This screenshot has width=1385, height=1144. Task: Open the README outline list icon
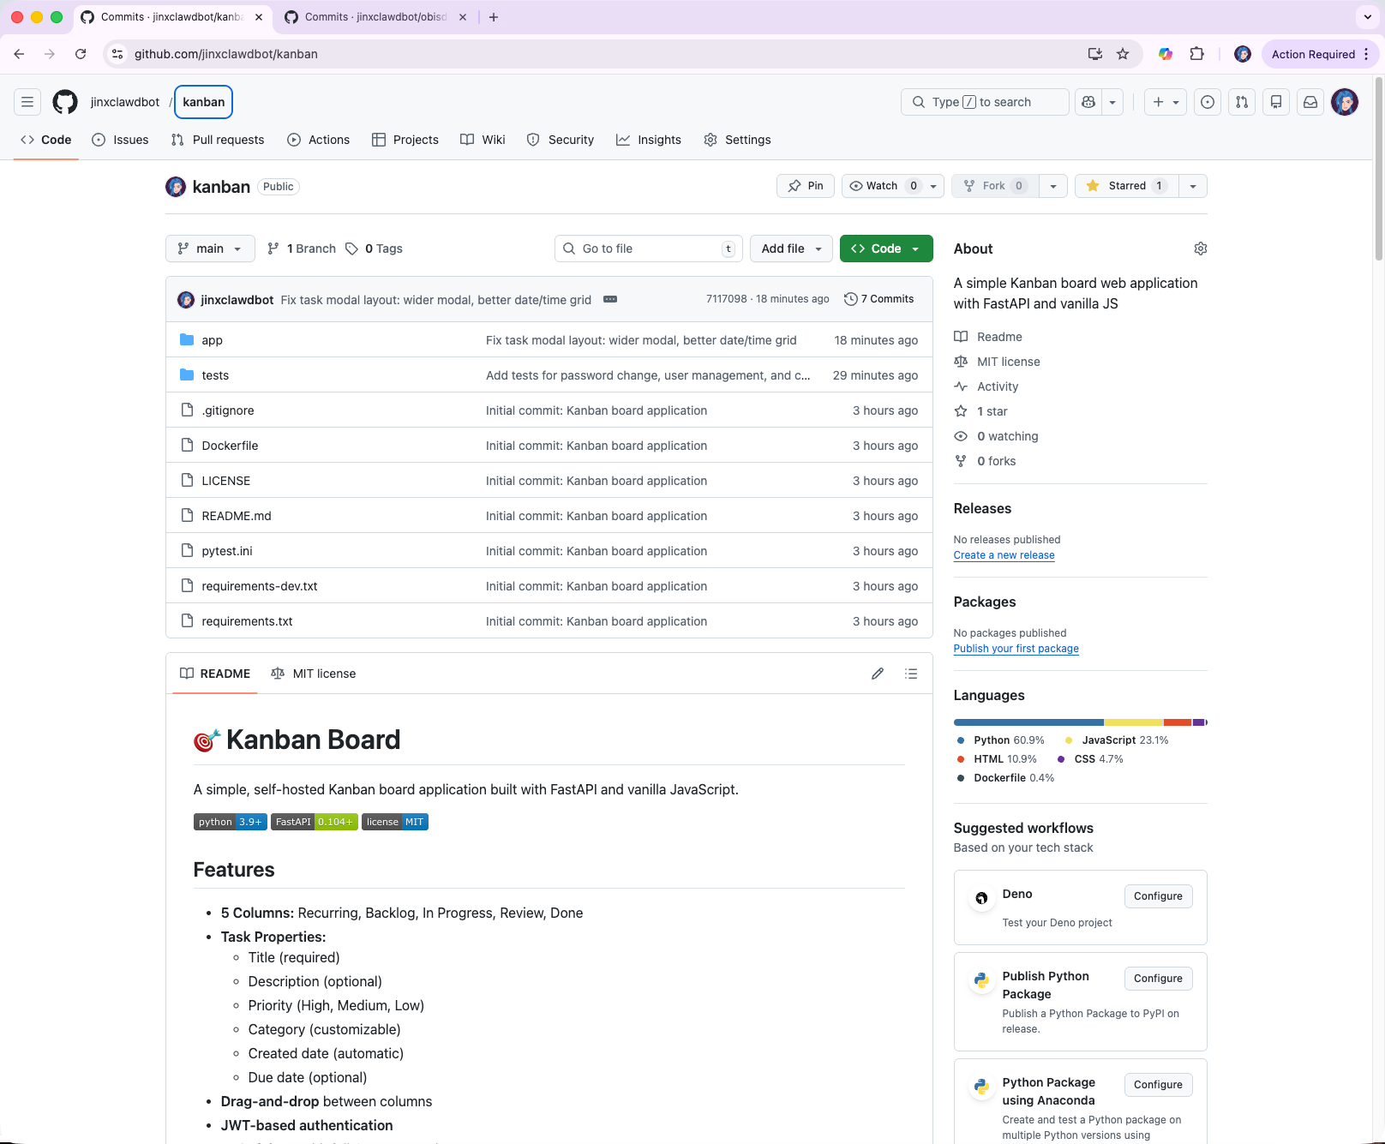[x=911, y=674]
